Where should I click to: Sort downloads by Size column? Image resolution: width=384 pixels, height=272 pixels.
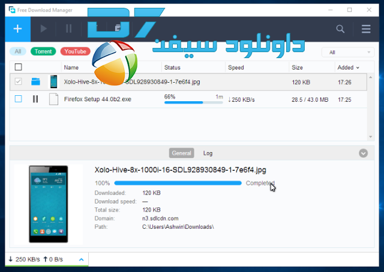(x=297, y=68)
